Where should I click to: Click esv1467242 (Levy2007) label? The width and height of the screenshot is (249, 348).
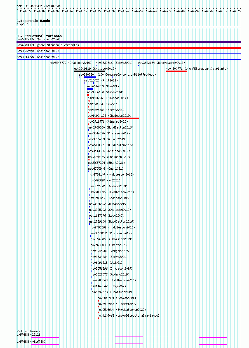pos(108,286)
